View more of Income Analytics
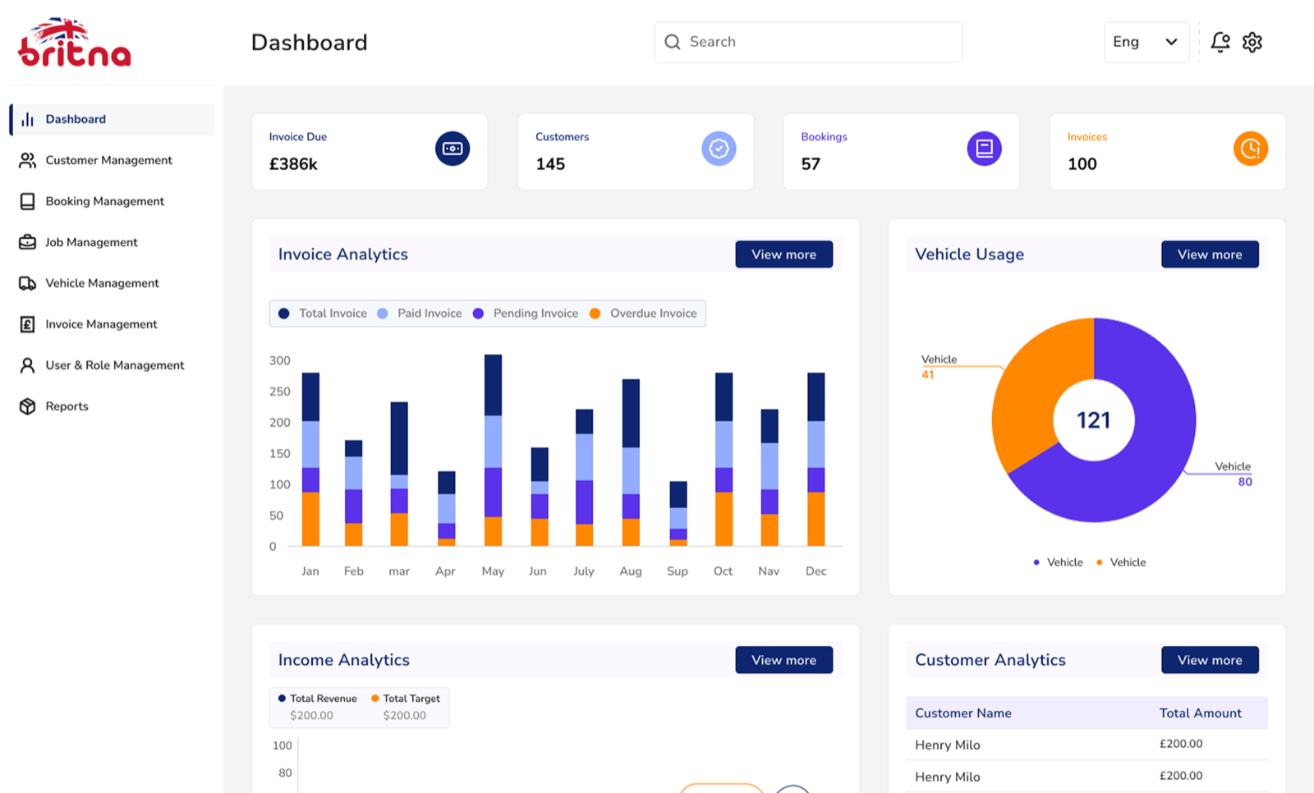Image resolution: width=1314 pixels, height=793 pixels. (783, 660)
